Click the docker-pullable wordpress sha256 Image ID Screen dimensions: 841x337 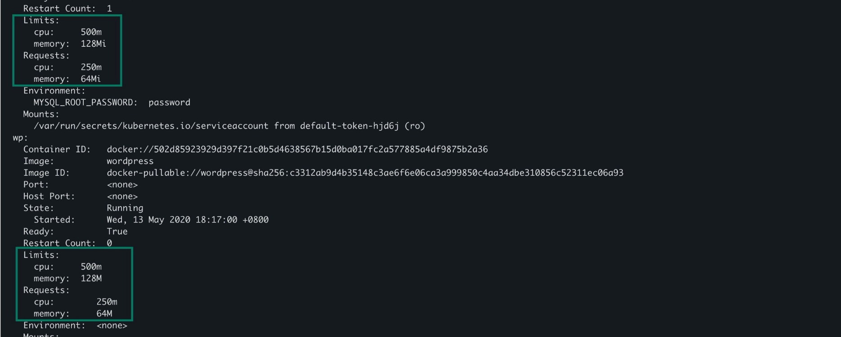click(x=365, y=173)
